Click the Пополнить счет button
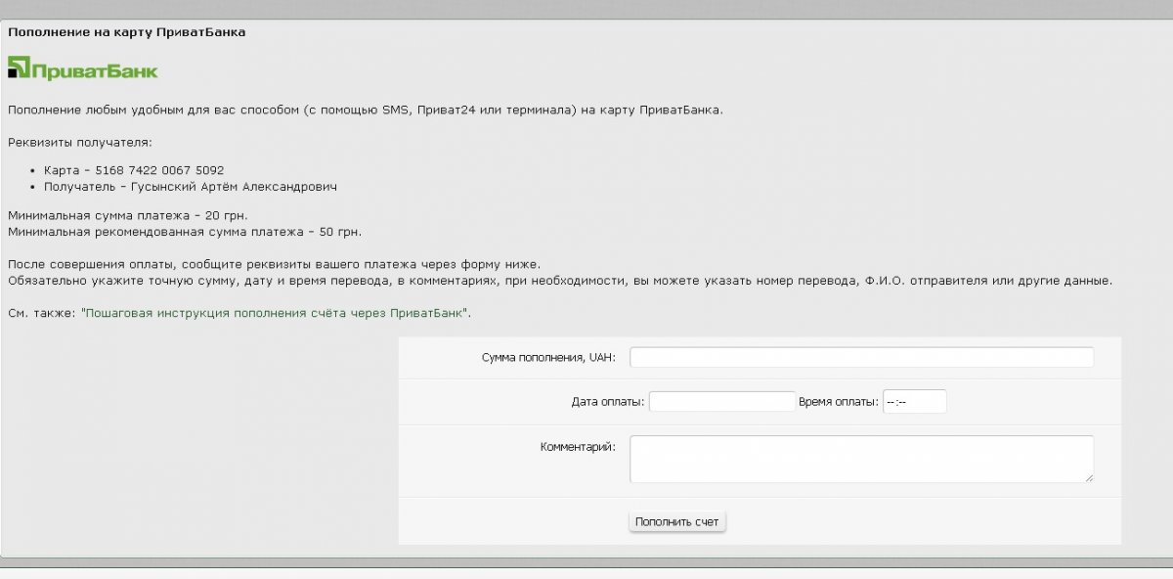Screen dimensions: 1173x579 [x=676, y=522]
